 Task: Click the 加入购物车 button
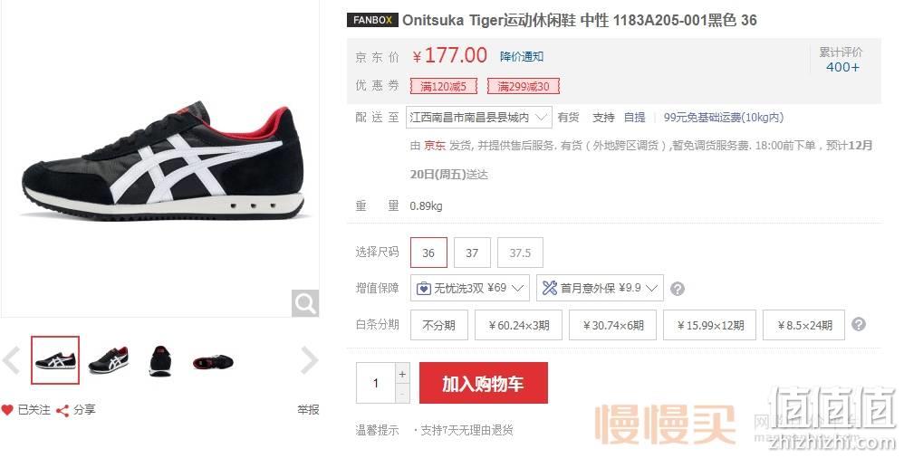tap(483, 383)
